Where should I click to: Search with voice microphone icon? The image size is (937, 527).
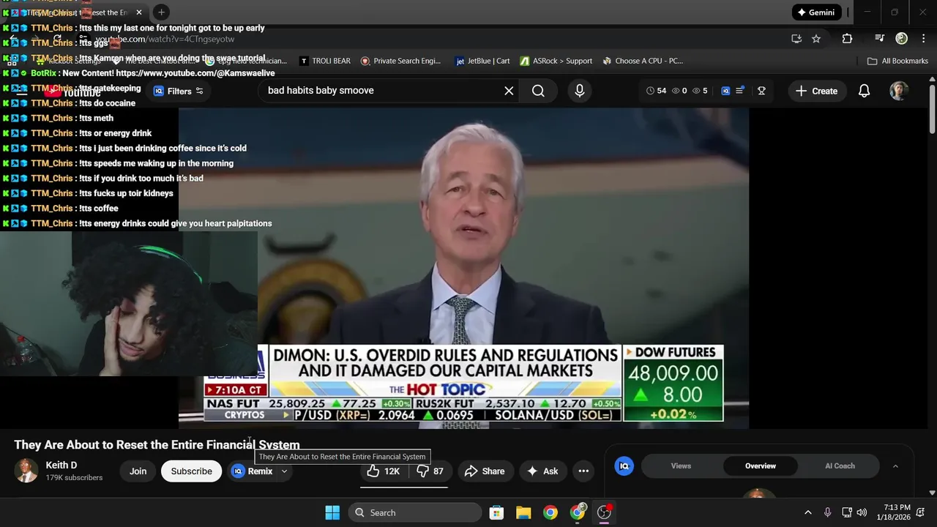click(580, 91)
